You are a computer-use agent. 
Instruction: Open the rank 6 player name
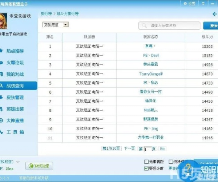pyautogui.click(x=150, y=92)
